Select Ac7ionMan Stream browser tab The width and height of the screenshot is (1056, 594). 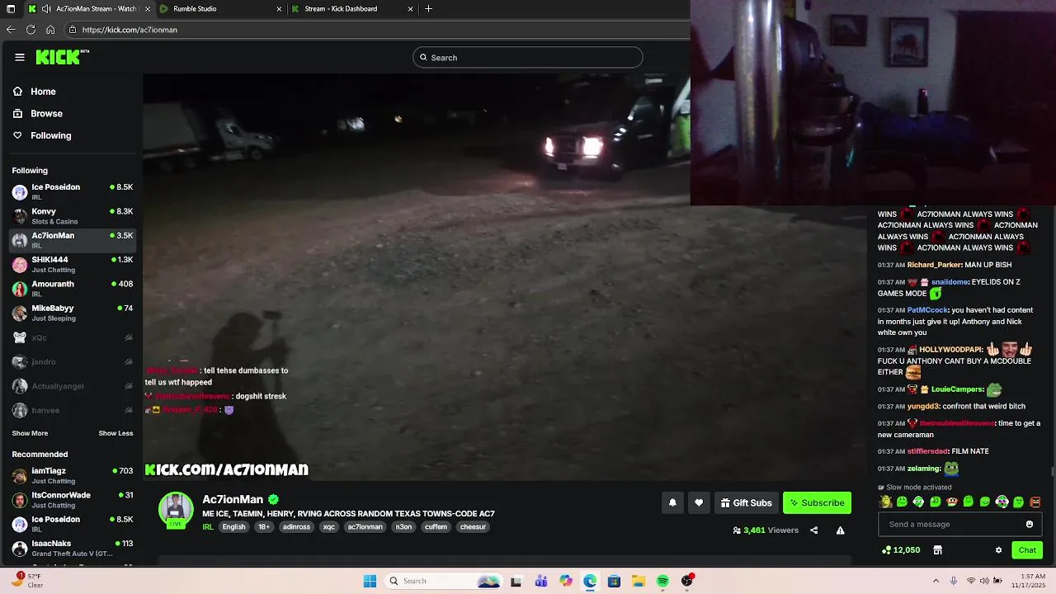click(x=88, y=9)
